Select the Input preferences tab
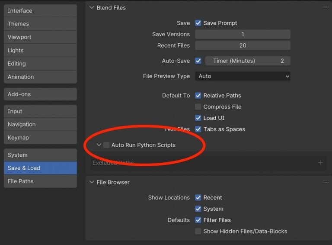 click(40, 111)
